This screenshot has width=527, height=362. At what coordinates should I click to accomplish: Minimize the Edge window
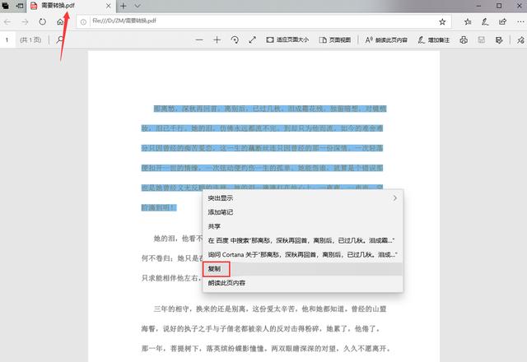coord(478,6)
